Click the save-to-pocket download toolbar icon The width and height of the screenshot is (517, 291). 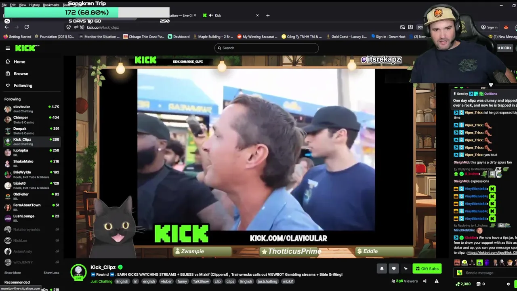tap(410, 27)
